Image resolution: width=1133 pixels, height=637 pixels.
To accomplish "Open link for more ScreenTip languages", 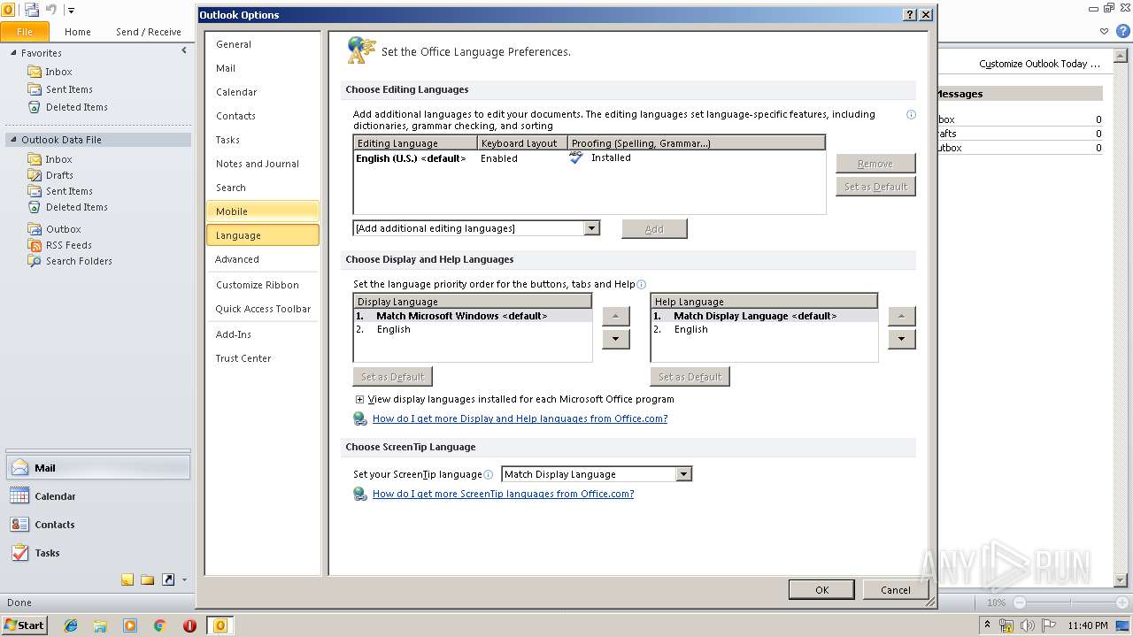I will (x=503, y=495).
